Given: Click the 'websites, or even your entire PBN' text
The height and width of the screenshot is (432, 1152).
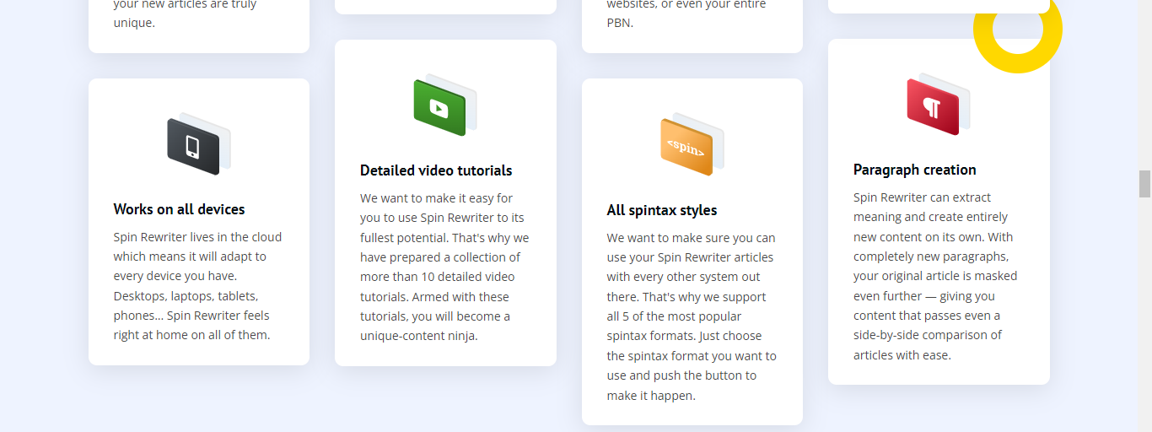Looking at the screenshot, I should tap(686, 13).
